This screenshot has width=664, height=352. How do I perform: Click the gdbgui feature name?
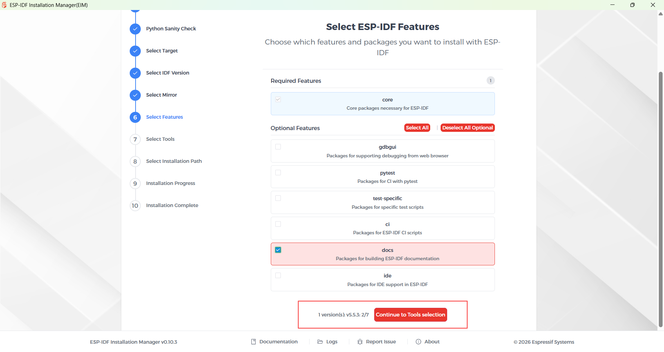[387, 147]
